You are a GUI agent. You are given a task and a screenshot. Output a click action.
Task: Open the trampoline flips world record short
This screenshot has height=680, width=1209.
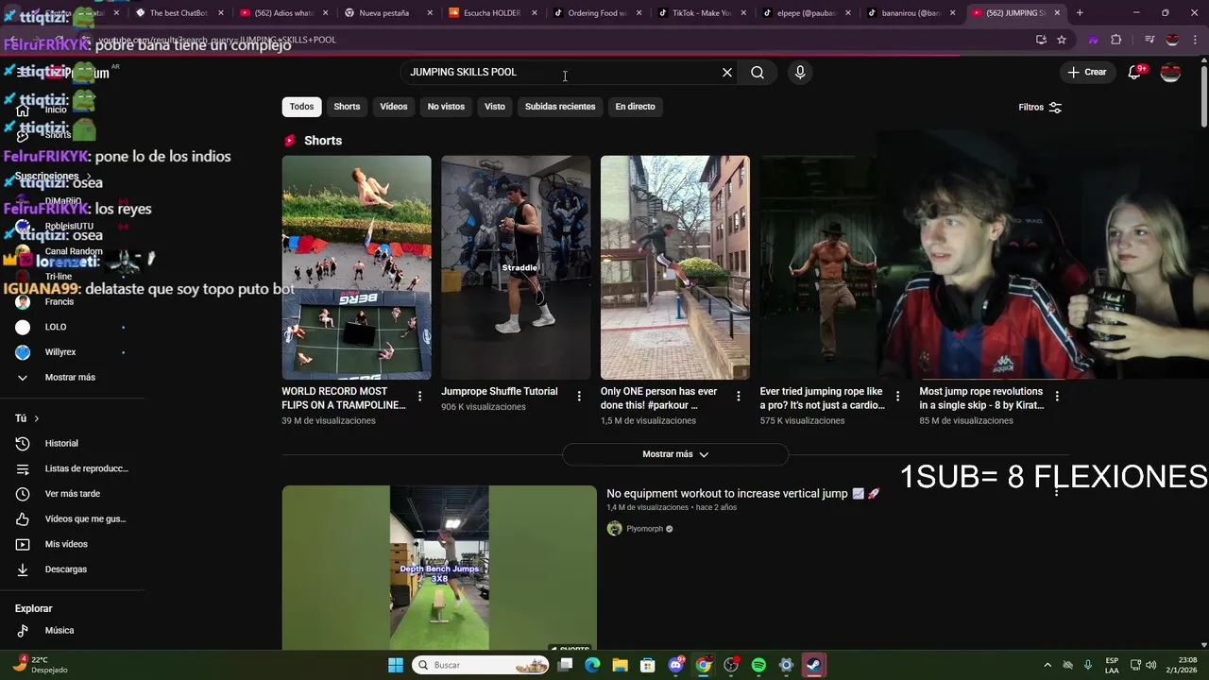click(356, 267)
